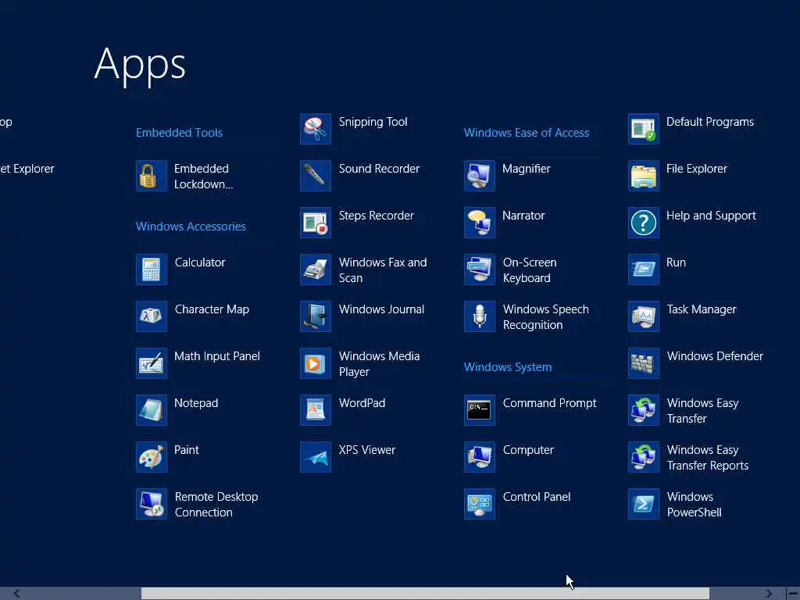
Task: Click the "Magnifier" label
Action: click(x=526, y=169)
